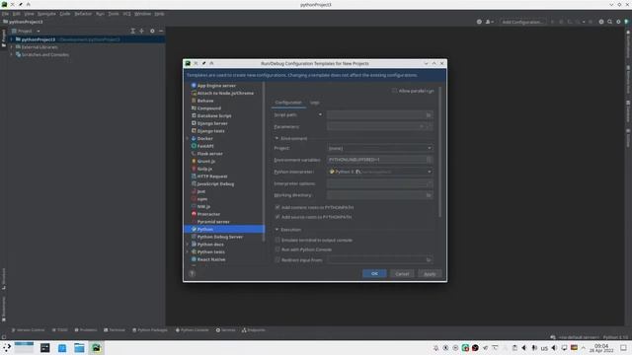Viewport: 632px width, 355px height.
Task: Switch to the Configuration tab
Action: (288, 103)
